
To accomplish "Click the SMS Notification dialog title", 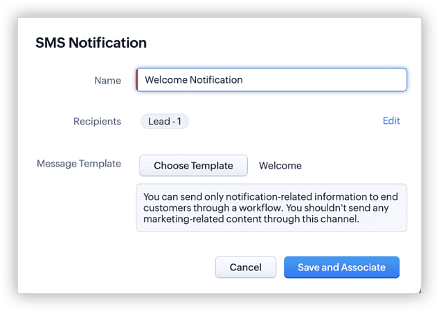I will [x=91, y=43].
